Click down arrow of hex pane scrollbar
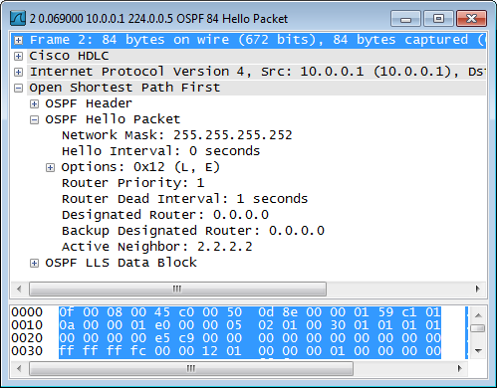 [478, 351]
